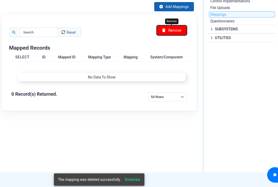The width and height of the screenshot is (278, 187).
Task: Click the search magnifier icon
Action: (x=14, y=32)
